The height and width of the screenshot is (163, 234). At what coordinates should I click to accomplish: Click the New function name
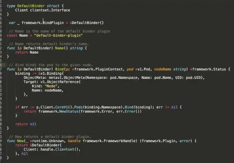coord(20,141)
